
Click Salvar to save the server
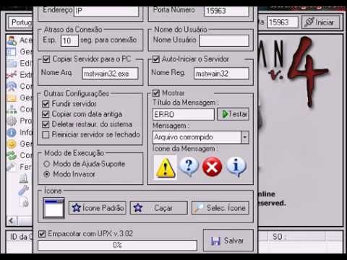[228, 240]
